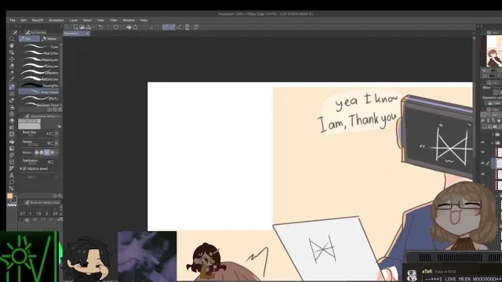
Task: Click the Save icon in the command bar
Action: 89,27
